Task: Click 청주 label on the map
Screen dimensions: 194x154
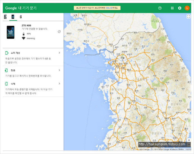Action: pyautogui.click(x=137, y=91)
